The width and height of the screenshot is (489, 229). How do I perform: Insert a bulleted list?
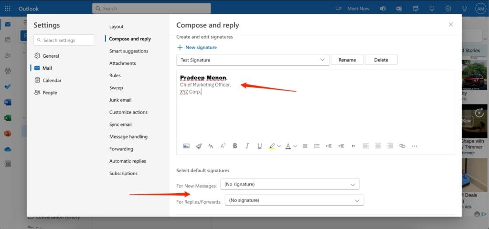(305, 146)
